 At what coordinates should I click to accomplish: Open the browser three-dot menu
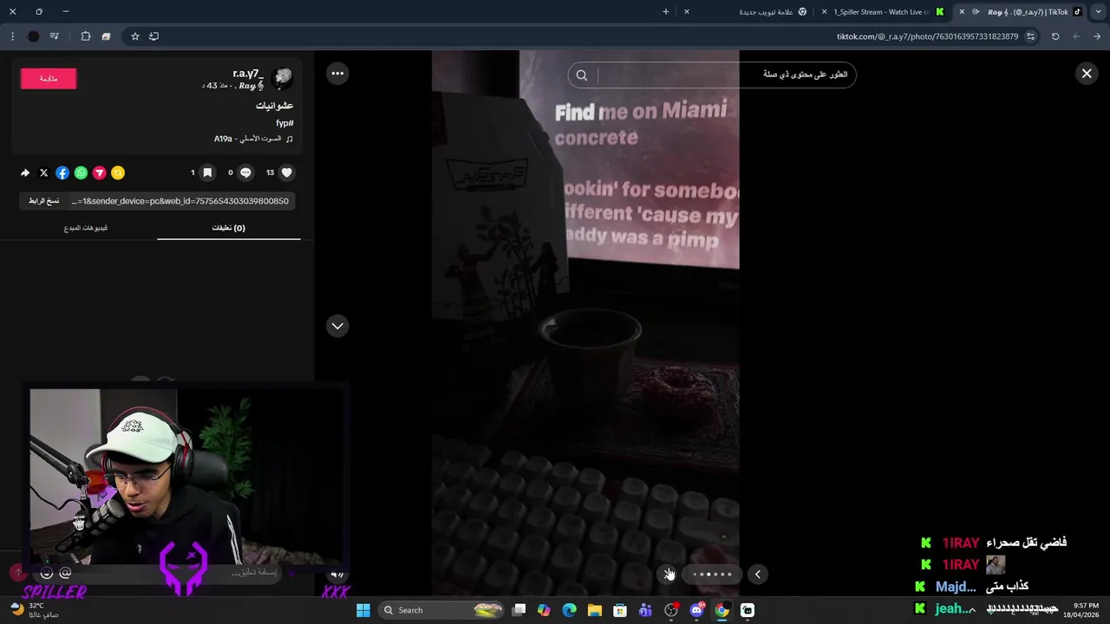[12, 36]
